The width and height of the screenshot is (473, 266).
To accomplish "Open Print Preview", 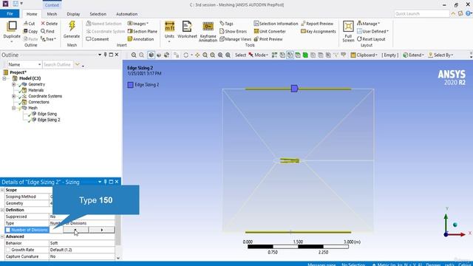I will pyautogui.click(x=268, y=39).
